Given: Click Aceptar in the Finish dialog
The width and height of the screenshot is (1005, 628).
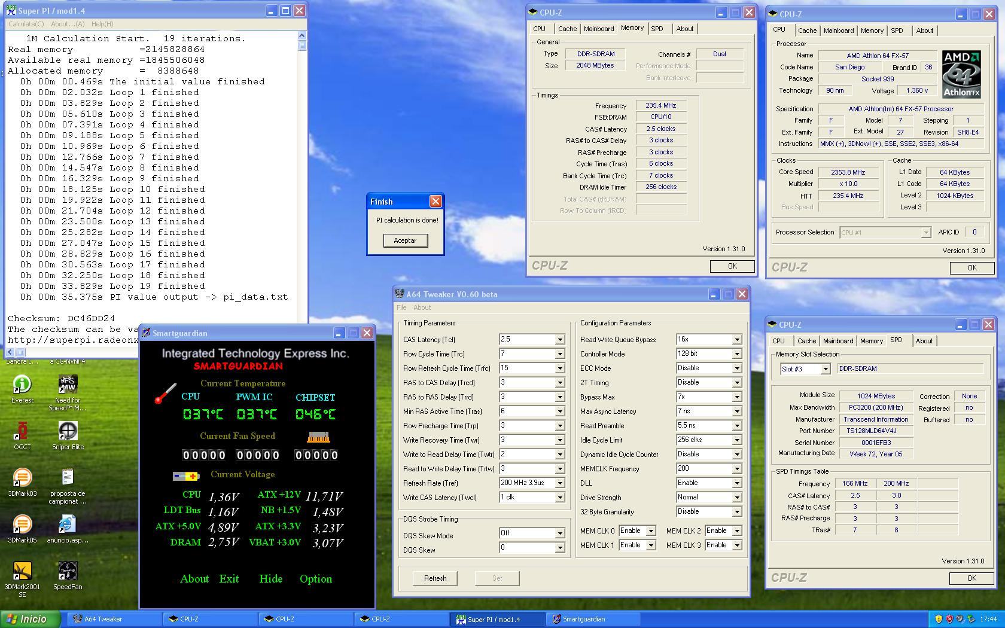Looking at the screenshot, I should tap(405, 240).
